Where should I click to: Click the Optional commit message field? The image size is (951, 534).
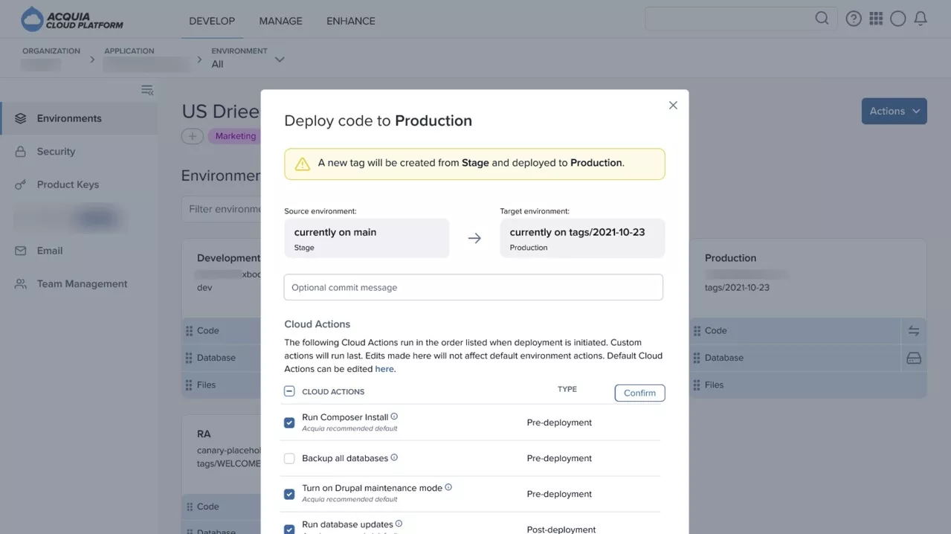click(473, 287)
